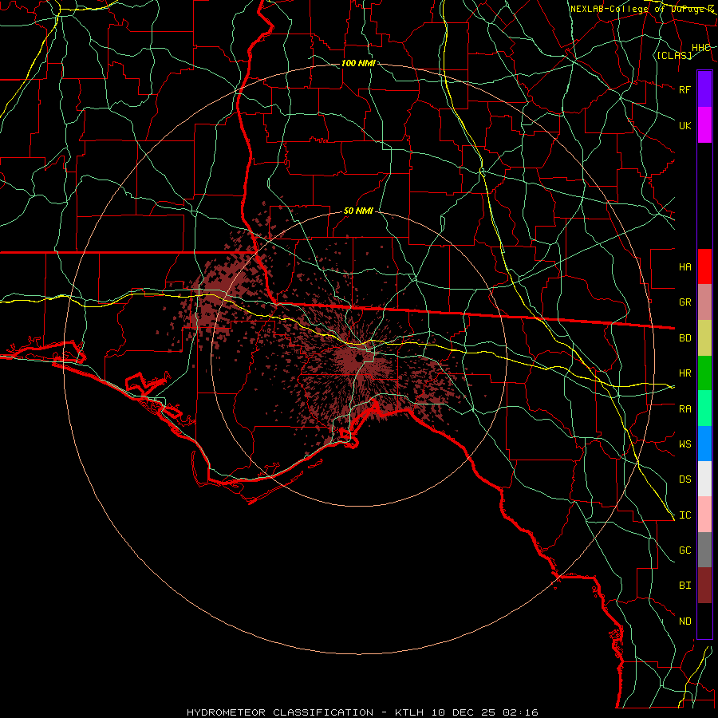This screenshot has width=718, height=718.
Task: Click the 10 DEC 25 date text
Action: 464,712
